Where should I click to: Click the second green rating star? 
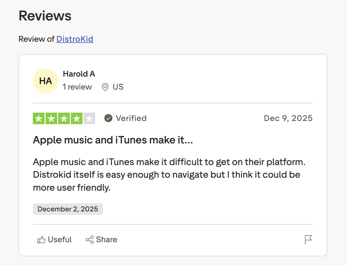click(x=52, y=118)
